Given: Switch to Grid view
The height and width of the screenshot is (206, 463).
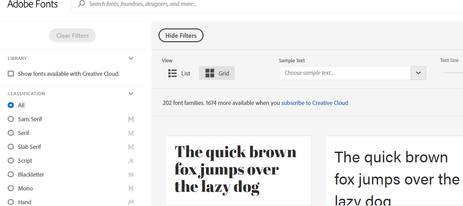Looking at the screenshot, I should click(217, 73).
